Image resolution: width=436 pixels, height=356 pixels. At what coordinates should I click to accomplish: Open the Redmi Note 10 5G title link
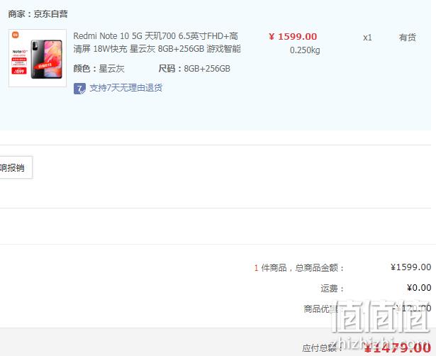tap(157, 43)
